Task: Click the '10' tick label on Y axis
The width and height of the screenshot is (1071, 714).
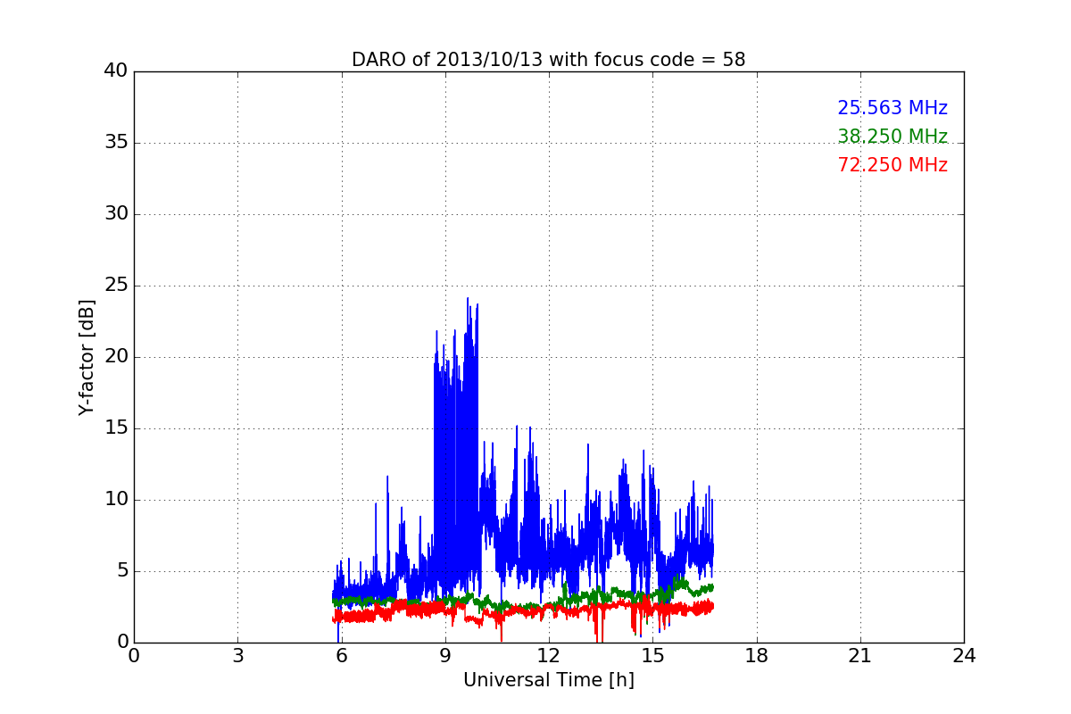Action: click(116, 500)
